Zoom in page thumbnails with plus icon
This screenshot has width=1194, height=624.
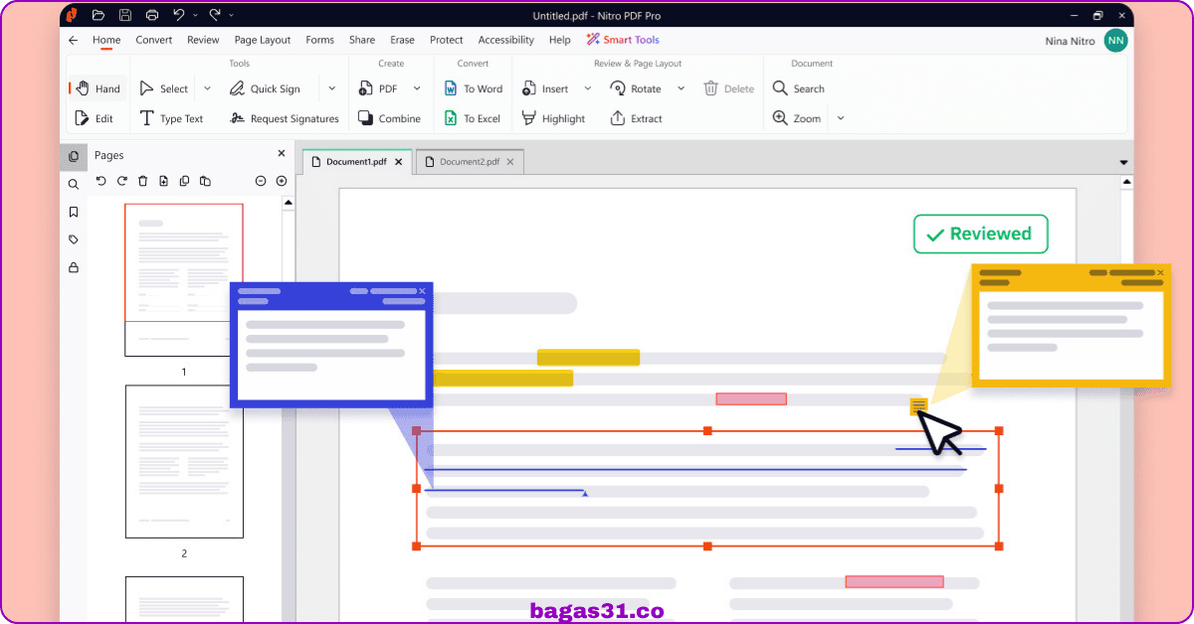(282, 181)
